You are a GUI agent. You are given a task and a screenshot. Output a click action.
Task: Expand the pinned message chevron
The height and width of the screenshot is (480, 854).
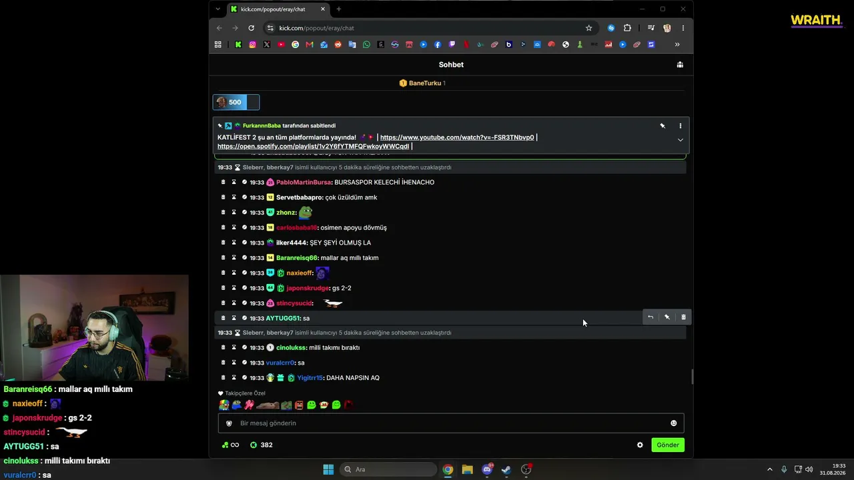pos(680,140)
